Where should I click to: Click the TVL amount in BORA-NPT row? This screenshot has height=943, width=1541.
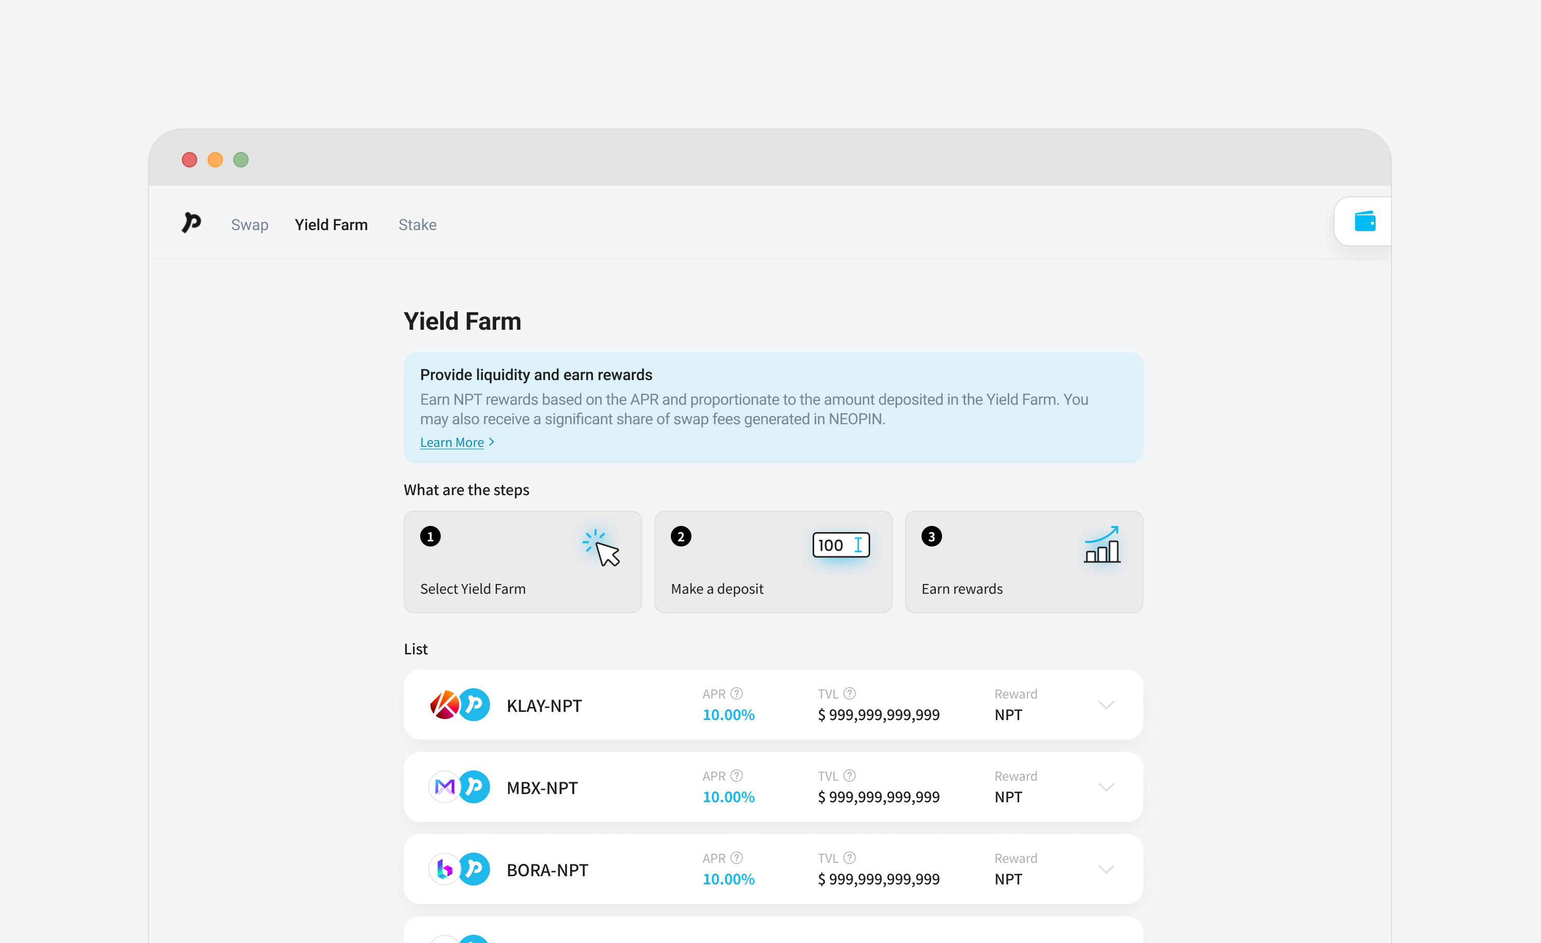(879, 879)
